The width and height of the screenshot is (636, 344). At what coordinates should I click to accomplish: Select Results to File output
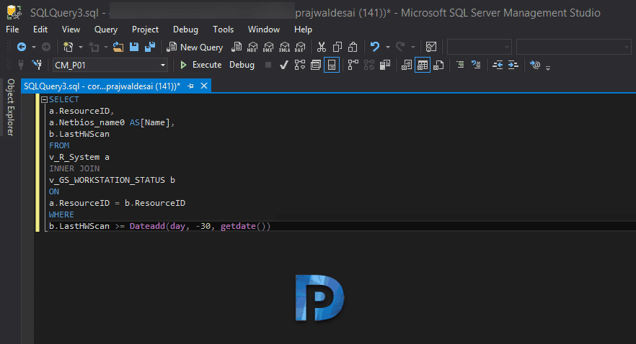(438, 65)
